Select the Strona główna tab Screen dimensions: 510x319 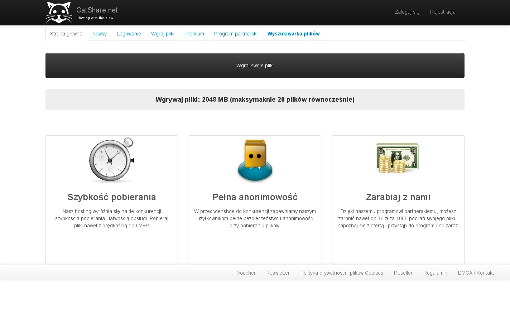coord(66,34)
